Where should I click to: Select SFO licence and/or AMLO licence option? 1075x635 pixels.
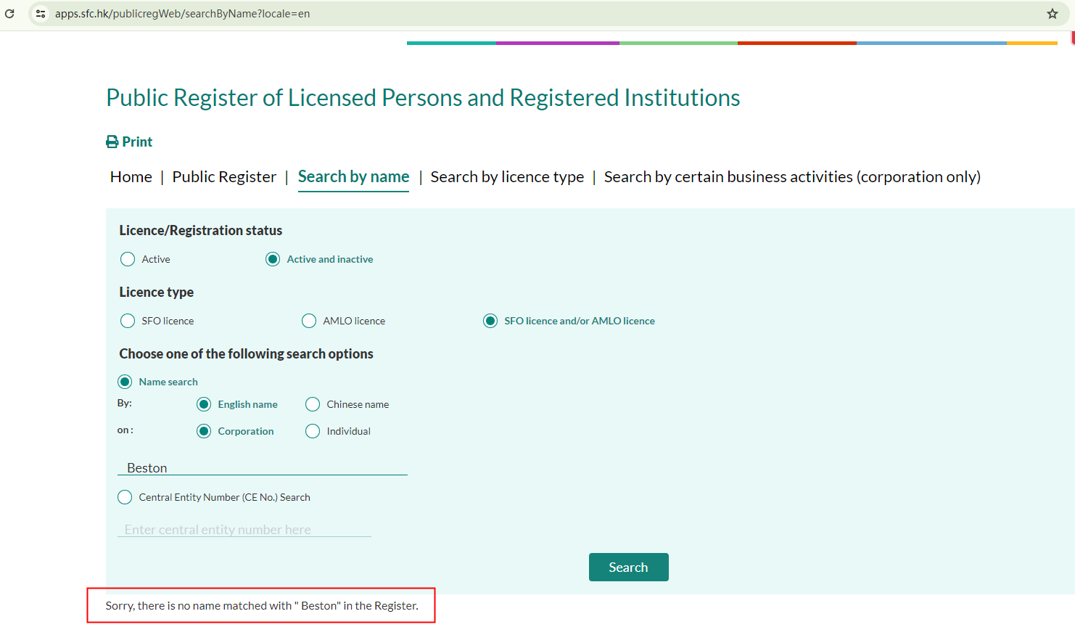490,321
